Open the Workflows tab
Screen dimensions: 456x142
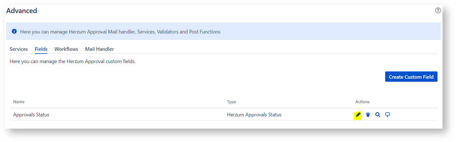coord(66,49)
